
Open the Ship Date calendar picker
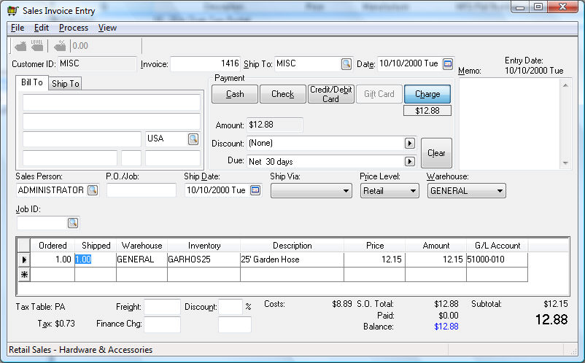[x=255, y=190]
